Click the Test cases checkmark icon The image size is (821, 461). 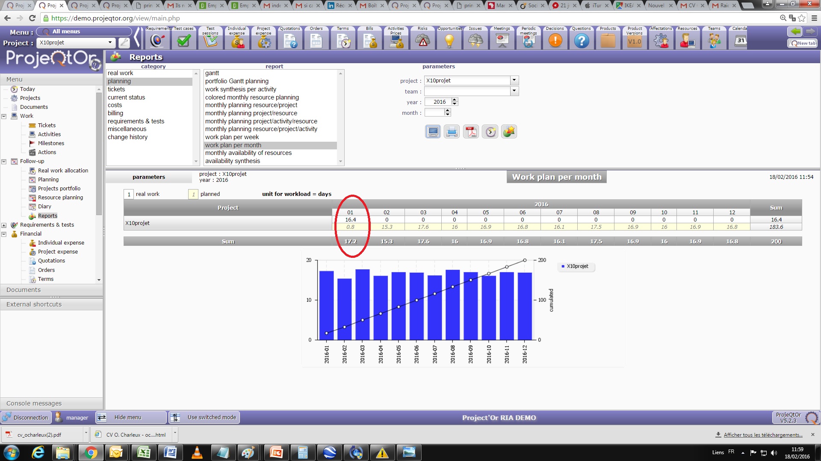click(183, 41)
